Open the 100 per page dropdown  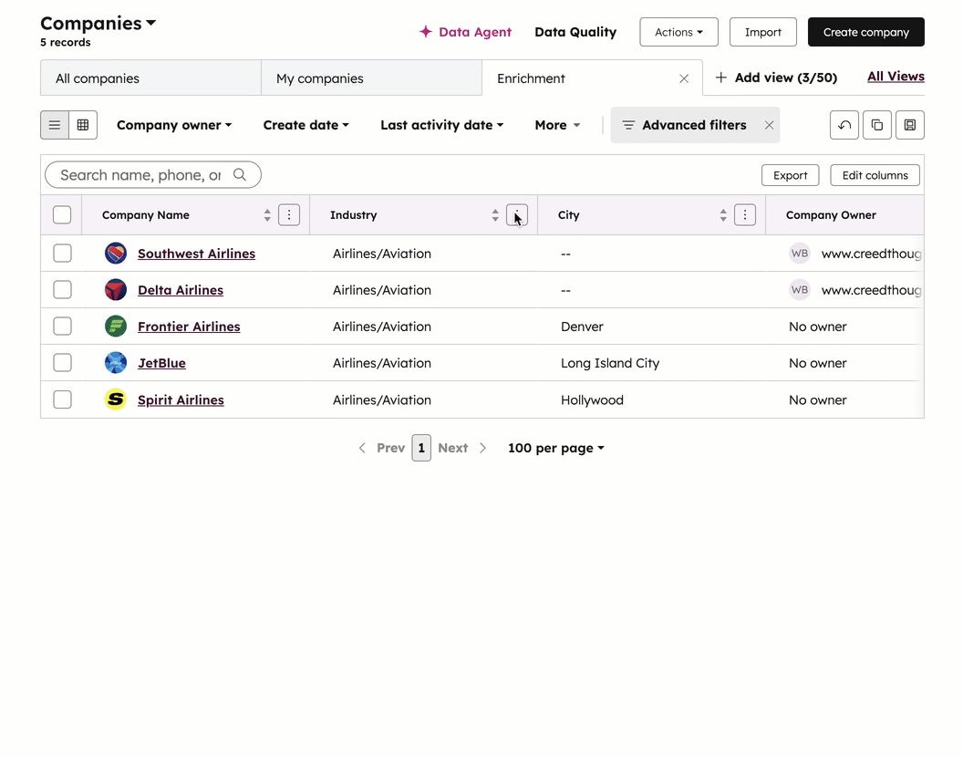tap(555, 448)
